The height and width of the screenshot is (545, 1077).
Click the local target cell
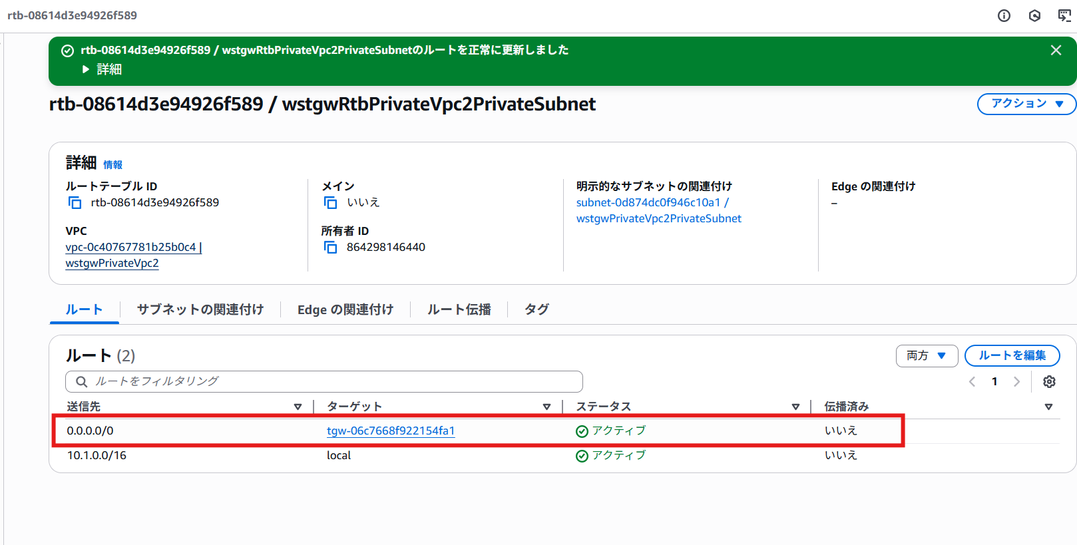[x=339, y=455]
